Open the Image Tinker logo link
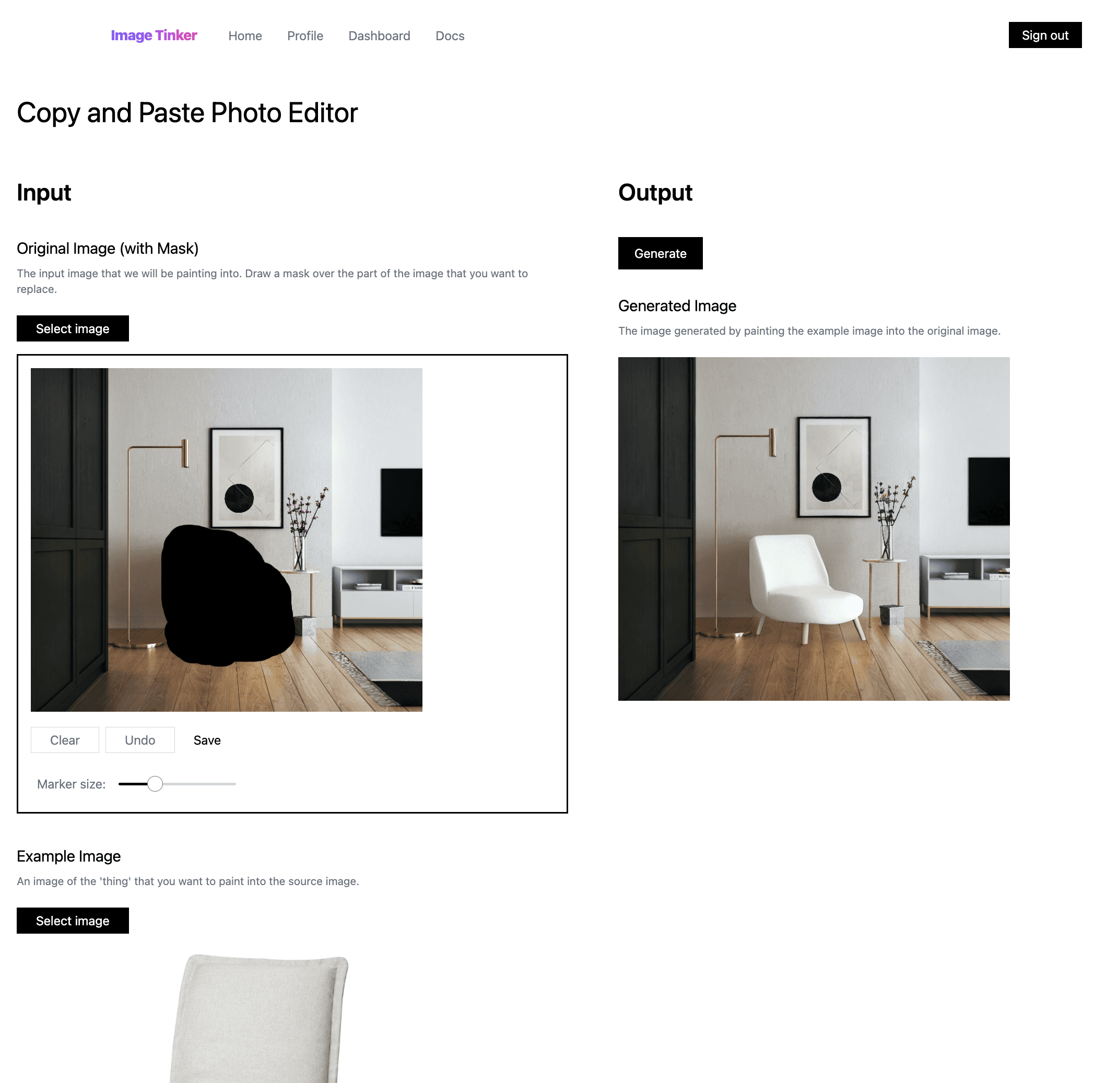The width and height of the screenshot is (1106, 1083). (x=154, y=36)
